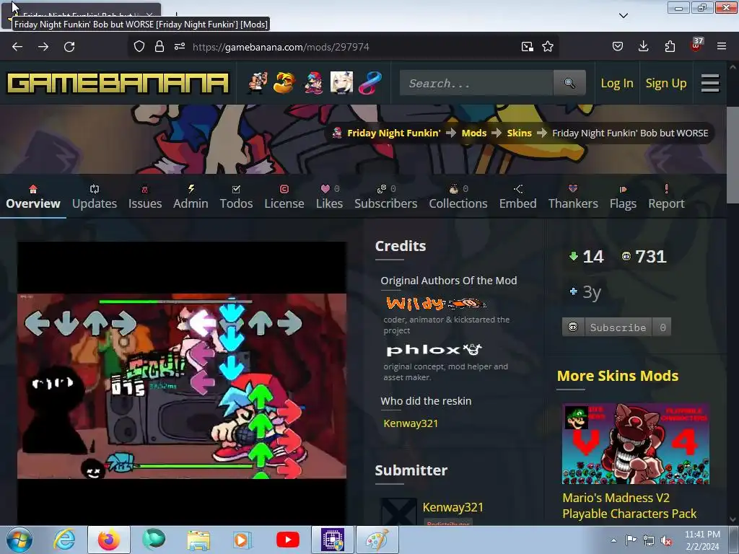Reload the page with the refresh icon
This screenshot has height=554, width=739.
click(x=69, y=47)
